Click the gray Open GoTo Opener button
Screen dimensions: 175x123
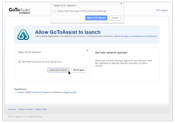coord(59,70)
